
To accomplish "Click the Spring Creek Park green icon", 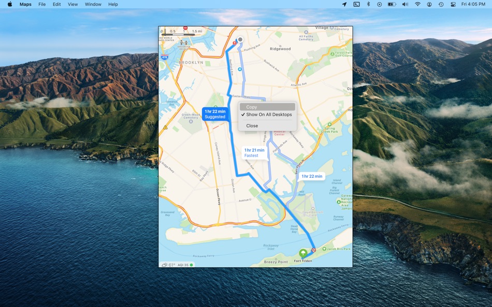I will point(329,125).
